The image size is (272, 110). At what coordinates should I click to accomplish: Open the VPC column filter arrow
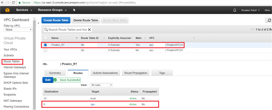[194, 38]
